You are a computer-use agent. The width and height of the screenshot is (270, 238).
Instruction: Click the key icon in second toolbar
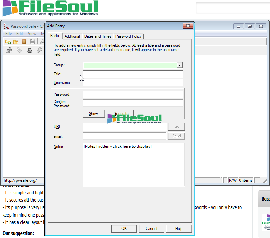click(x=39, y=51)
